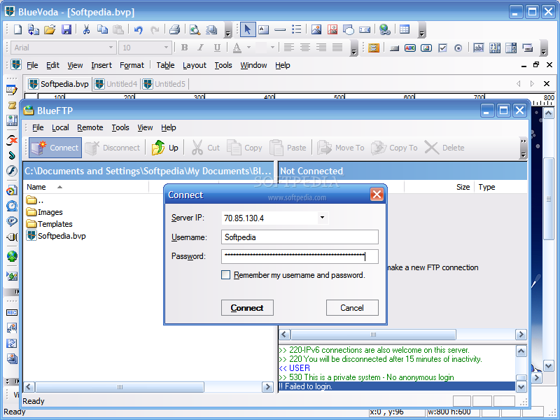560x420 pixels.
Task: Click the Username input field
Action: (300, 237)
